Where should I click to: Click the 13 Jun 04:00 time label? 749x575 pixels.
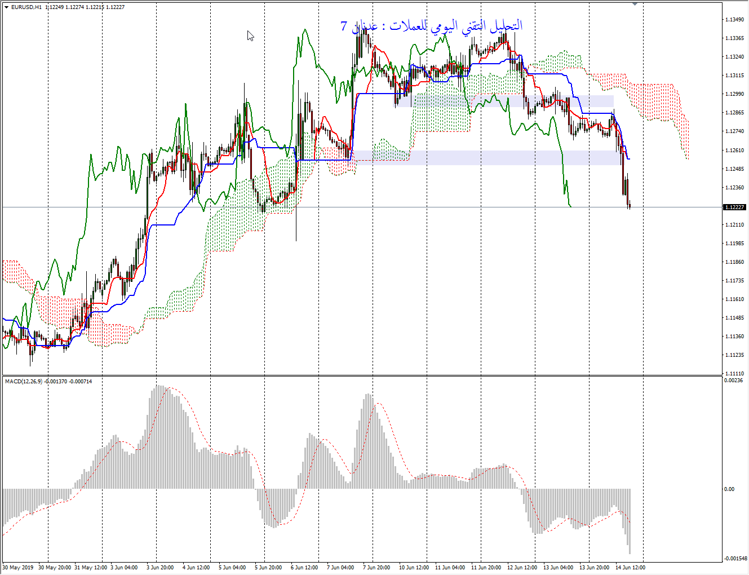pos(558,568)
